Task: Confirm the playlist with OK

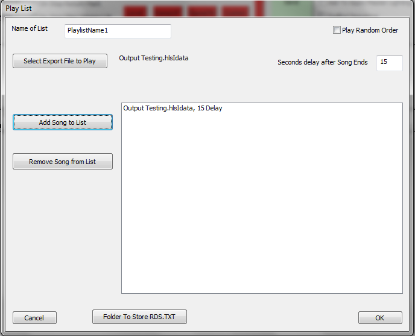Action: [x=380, y=317]
